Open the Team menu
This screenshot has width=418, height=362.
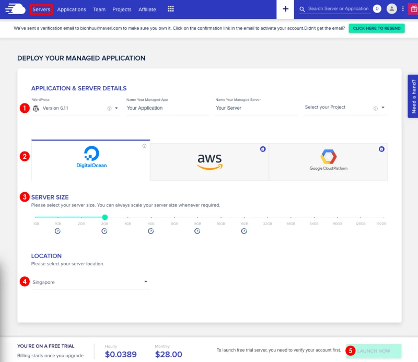(x=99, y=9)
